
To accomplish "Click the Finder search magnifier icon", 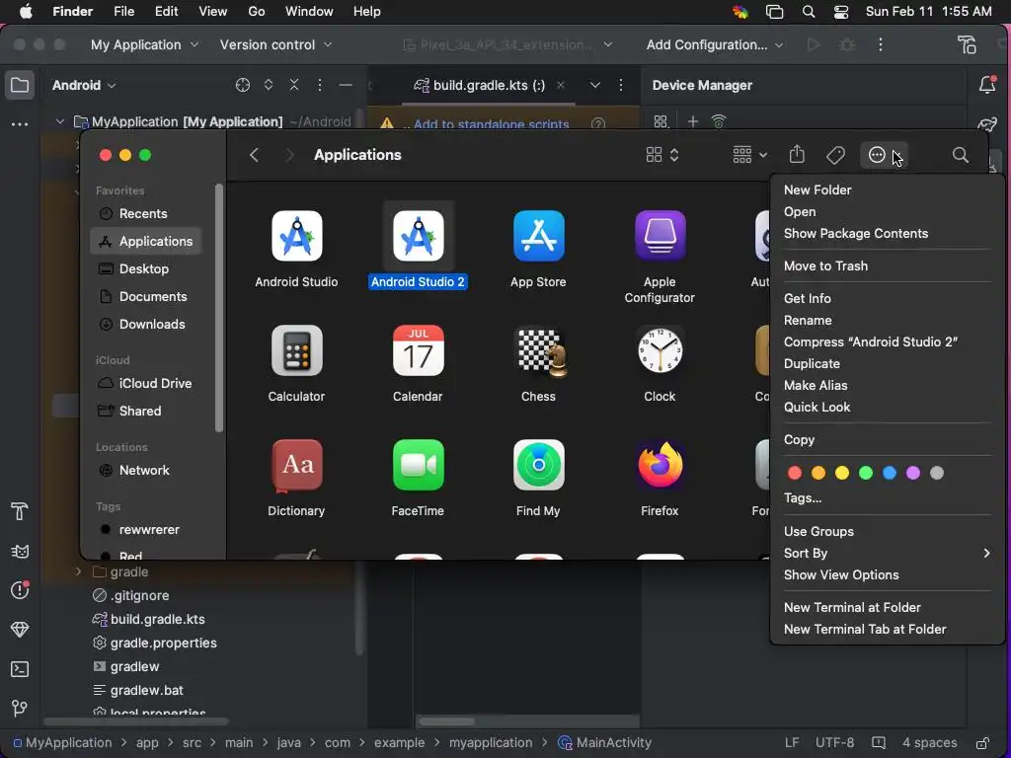I will point(960,155).
